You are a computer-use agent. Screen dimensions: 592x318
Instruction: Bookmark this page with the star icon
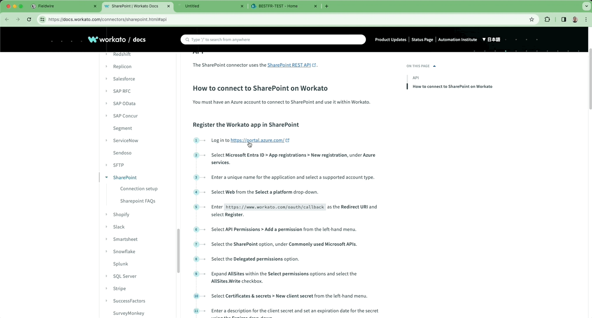(531, 19)
